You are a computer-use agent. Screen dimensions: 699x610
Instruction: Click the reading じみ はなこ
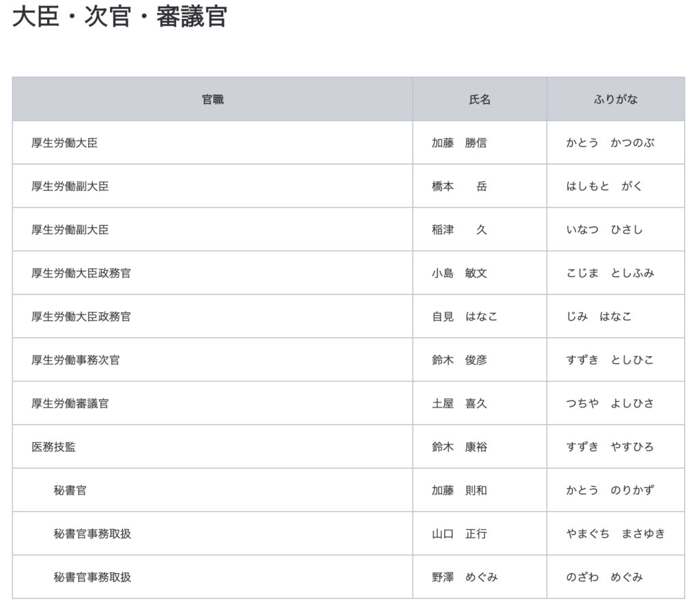pos(599,317)
